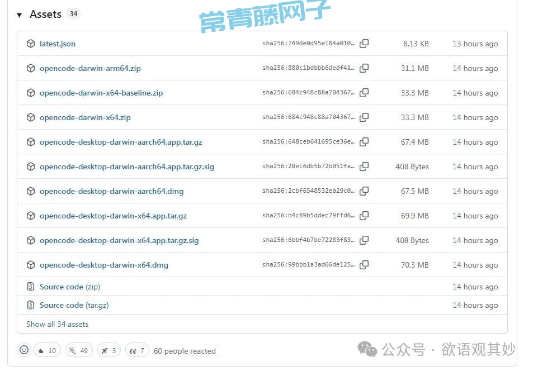
Task: Copy the SHA256 hash for latest.json
Action: coord(364,44)
